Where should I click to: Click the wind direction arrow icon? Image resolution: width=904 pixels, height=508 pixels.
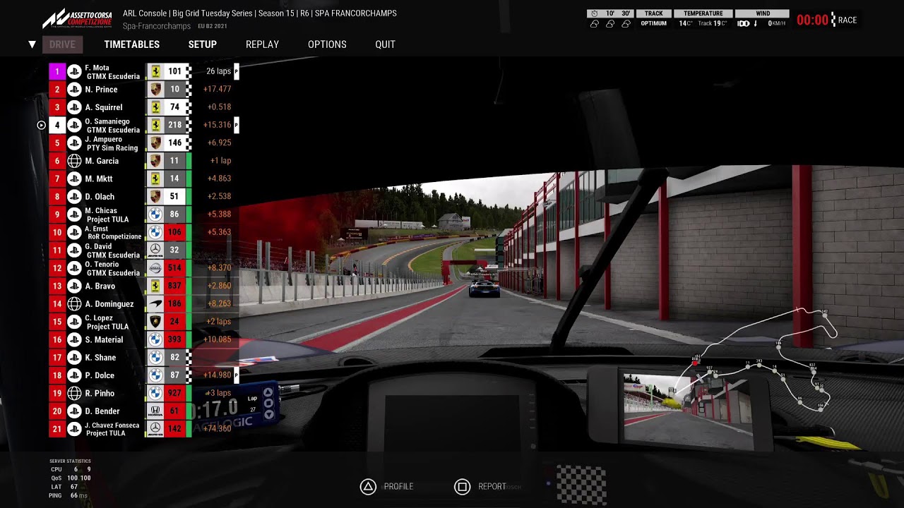[x=756, y=24]
